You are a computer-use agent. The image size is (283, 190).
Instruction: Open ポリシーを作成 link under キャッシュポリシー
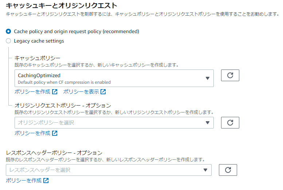(x=32, y=92)
